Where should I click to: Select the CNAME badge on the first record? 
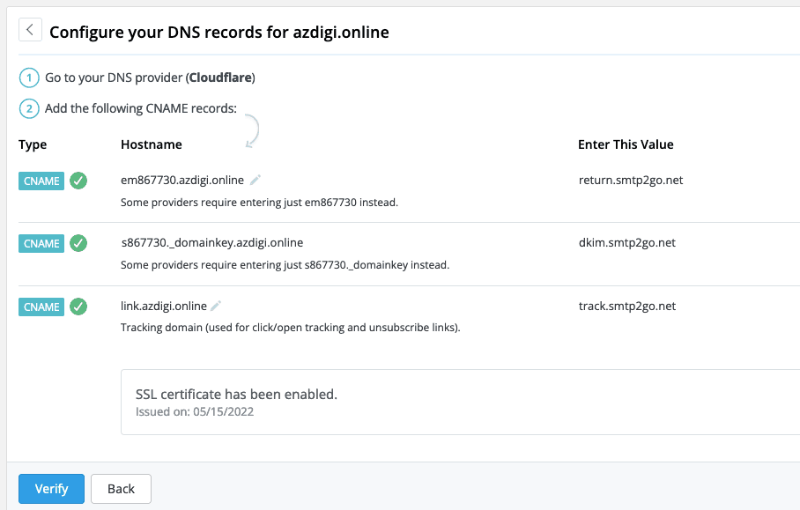tap(41, 181)
